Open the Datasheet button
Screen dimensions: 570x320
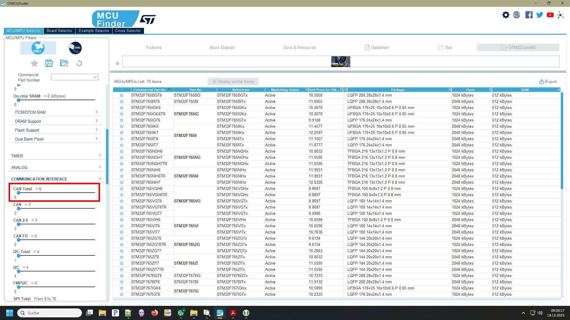(377, 47)
